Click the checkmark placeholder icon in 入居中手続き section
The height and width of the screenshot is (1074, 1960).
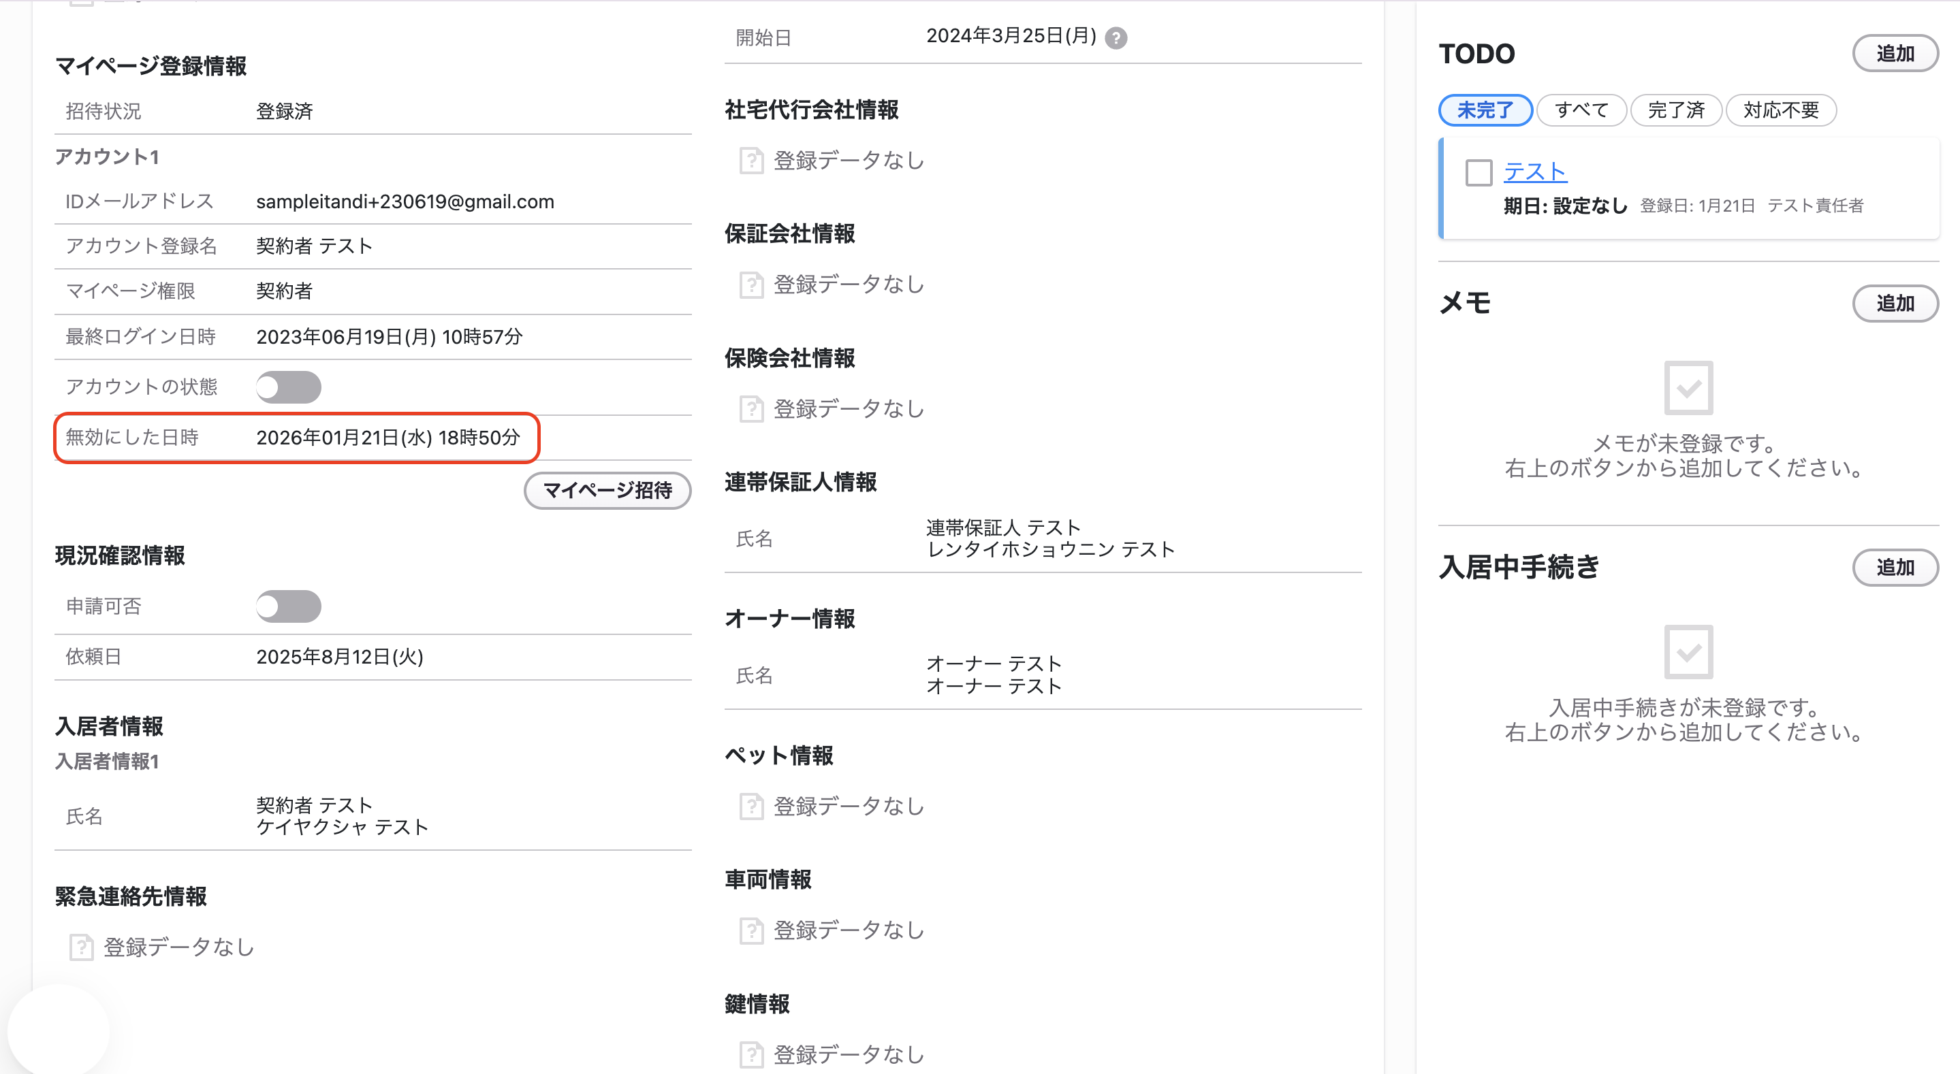tap(1688, 652)
